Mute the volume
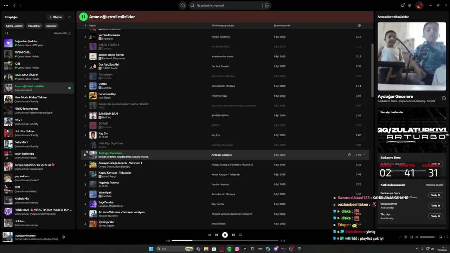The width and height of the screenshot is (450, 253). [417, 237]
